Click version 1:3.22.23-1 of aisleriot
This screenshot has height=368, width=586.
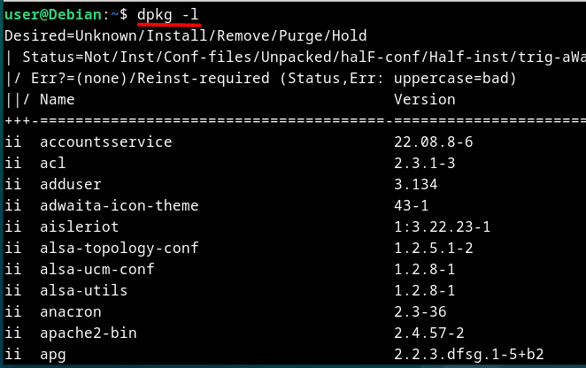click(x=442, y=226)
